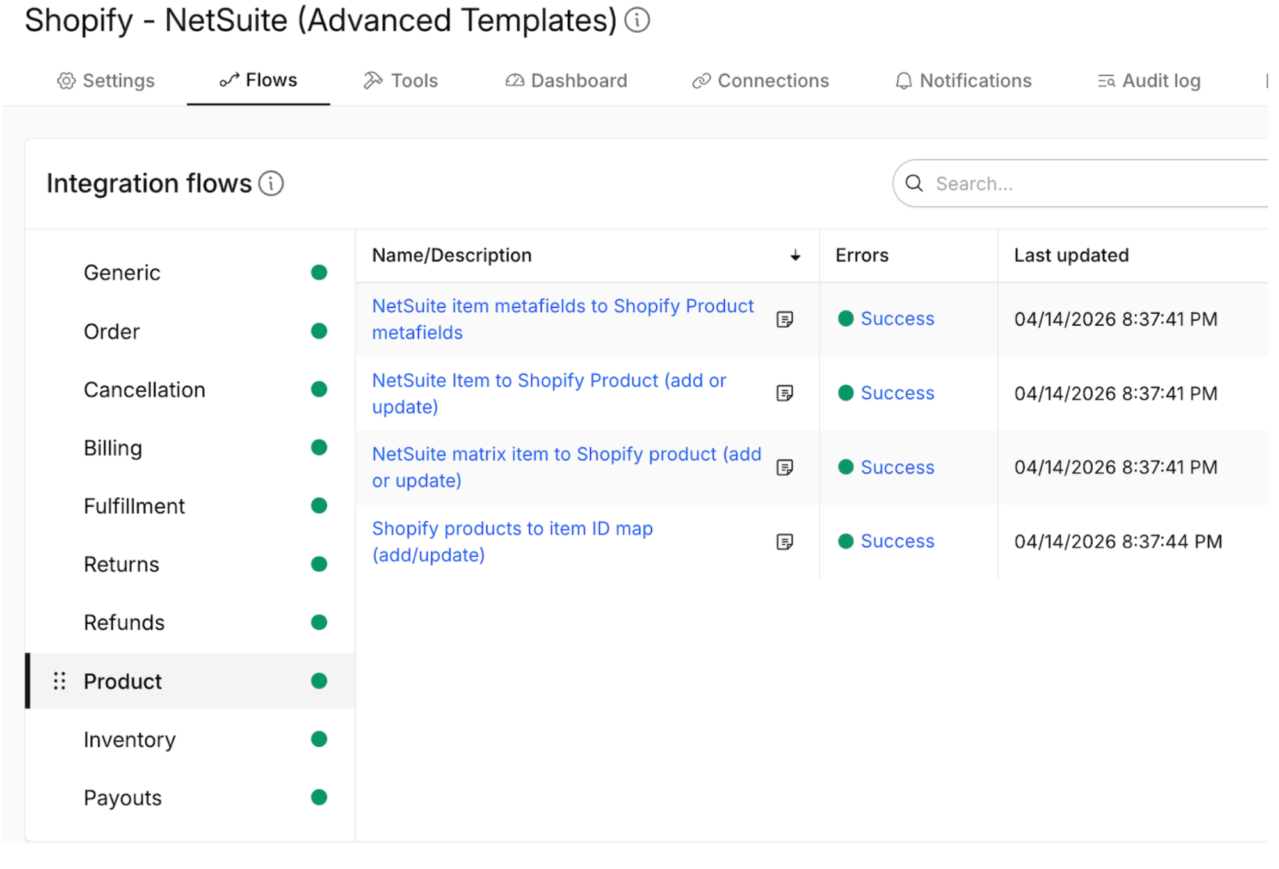Open NetSuite Item to Shopify Product flow

coord(549,393)
